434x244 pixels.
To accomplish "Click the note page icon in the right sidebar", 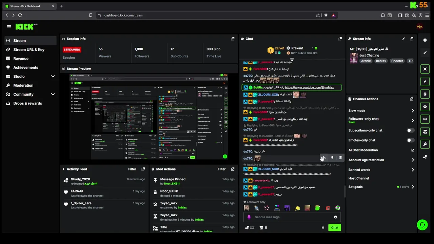I will coord(425,94).
